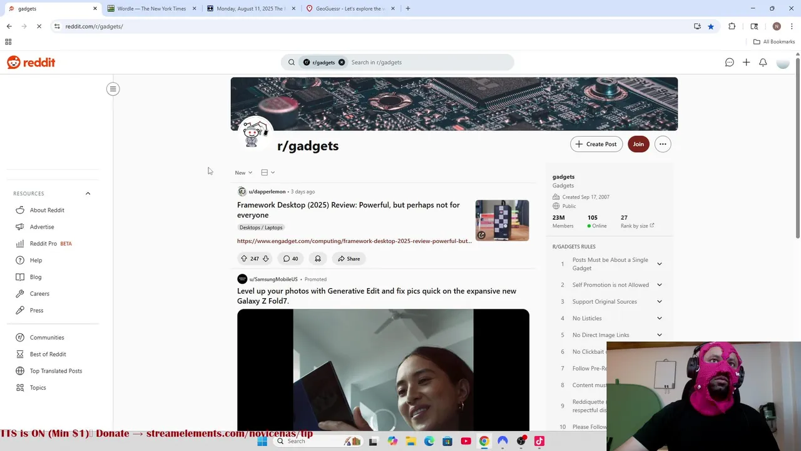Expand rule Support Original Sources
This screenshot has height=451, width=801.
[x=659, y=302]
